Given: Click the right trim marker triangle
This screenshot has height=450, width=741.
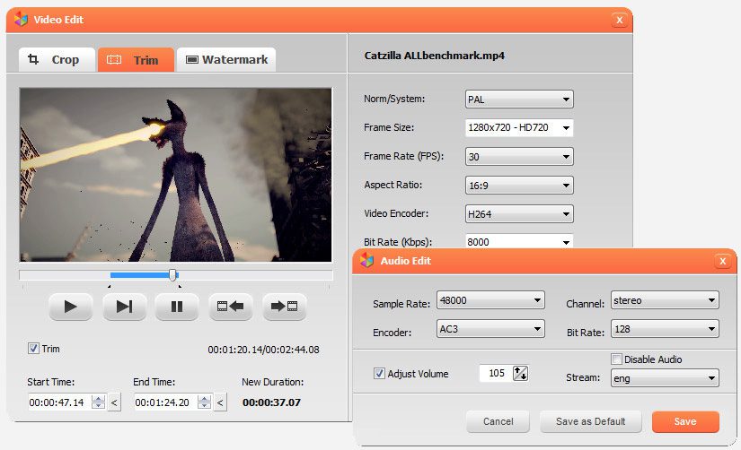Looking at the screenshot, I should click(x=180, y=286).
